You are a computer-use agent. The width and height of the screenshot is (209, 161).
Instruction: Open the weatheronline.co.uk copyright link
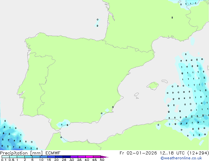pos(181,158)
